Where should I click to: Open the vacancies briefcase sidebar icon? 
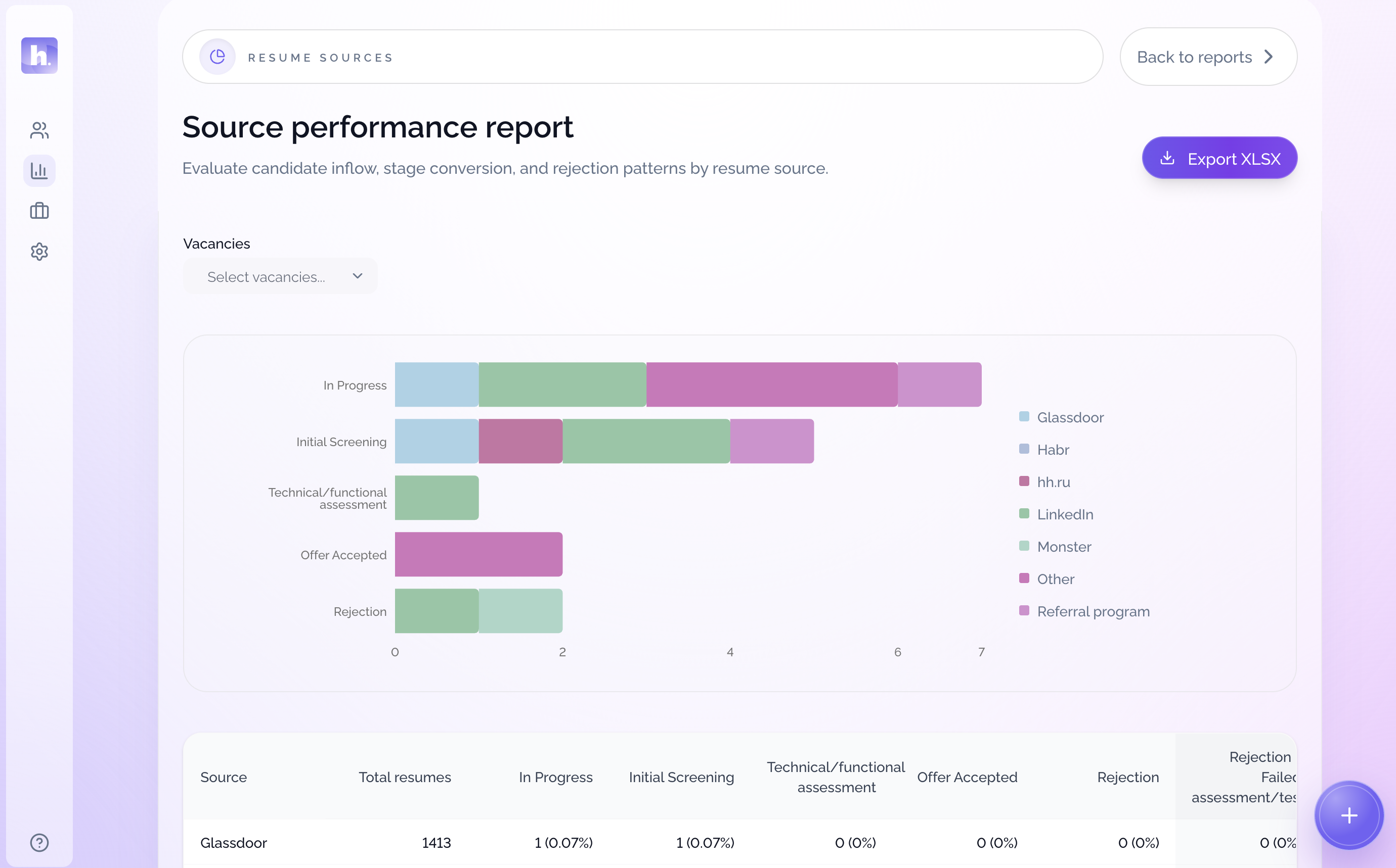[39, 211]
